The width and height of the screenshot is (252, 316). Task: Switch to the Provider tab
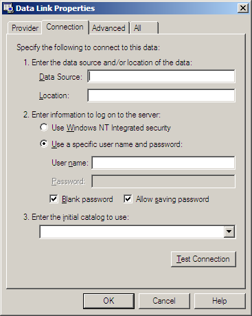click(25, 28)
